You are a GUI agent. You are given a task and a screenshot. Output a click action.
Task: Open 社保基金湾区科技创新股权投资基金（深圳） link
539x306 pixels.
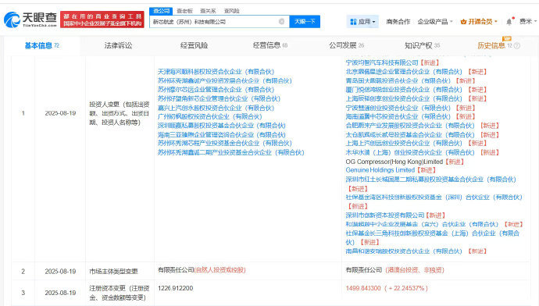(434, 197)
